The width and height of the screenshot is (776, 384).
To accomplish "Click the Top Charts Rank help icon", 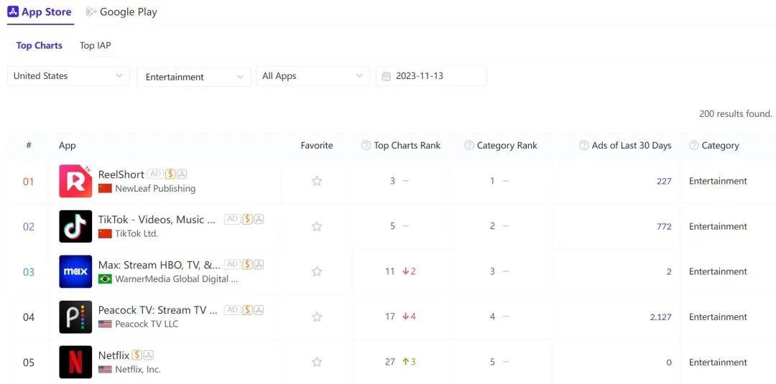I will 366,146.
